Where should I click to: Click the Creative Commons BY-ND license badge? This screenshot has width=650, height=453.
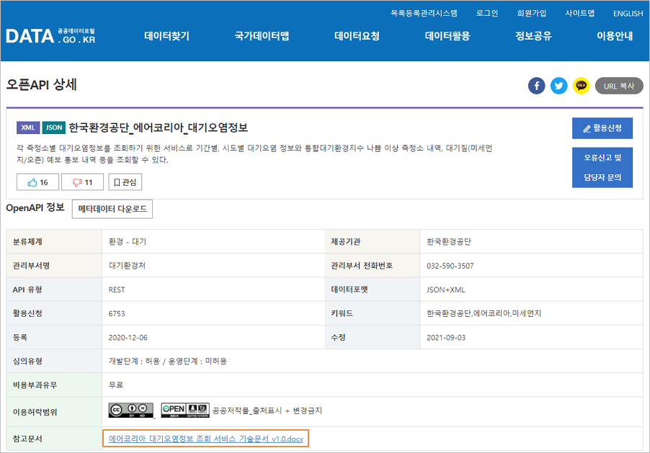131,411
